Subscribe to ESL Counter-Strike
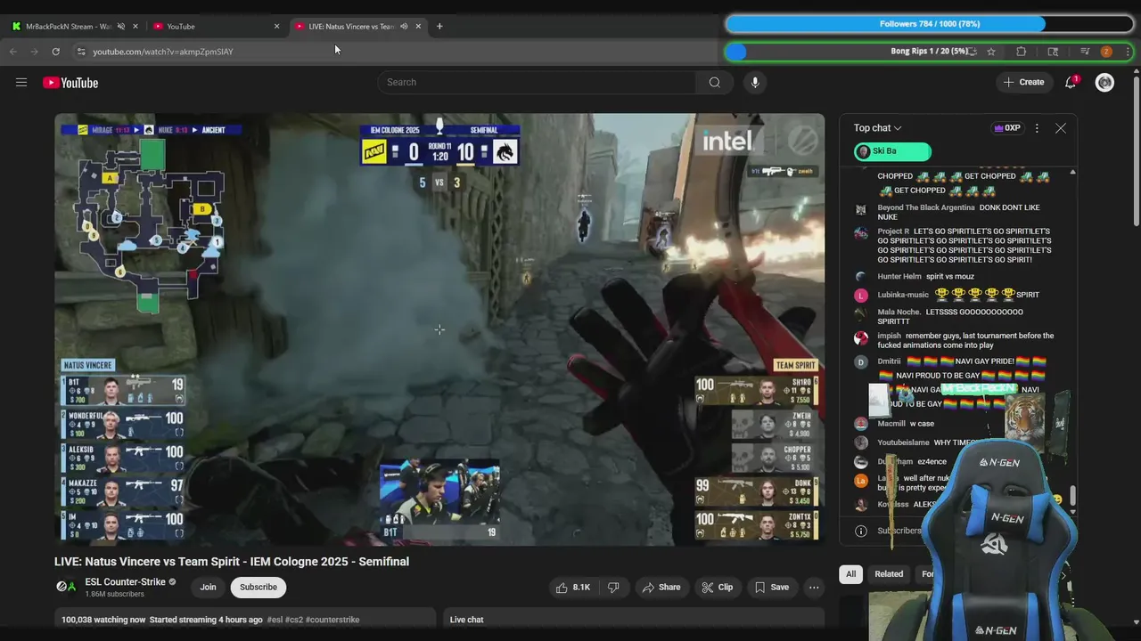Image resolution: width=1141 pixels, height=641 pixels. [x=259, y=588]
